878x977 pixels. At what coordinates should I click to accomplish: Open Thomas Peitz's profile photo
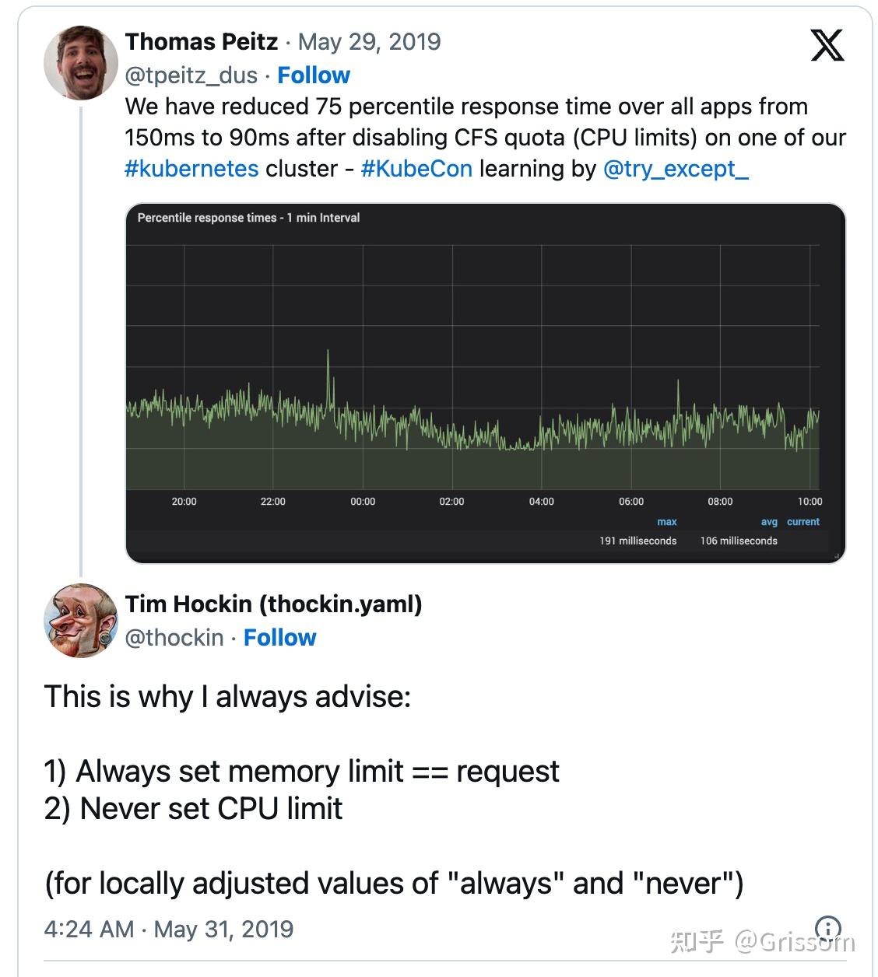81,63
